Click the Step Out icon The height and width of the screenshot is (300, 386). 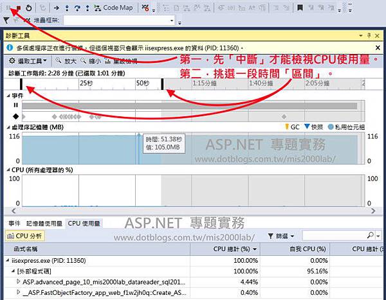click(x=87, y=8)
